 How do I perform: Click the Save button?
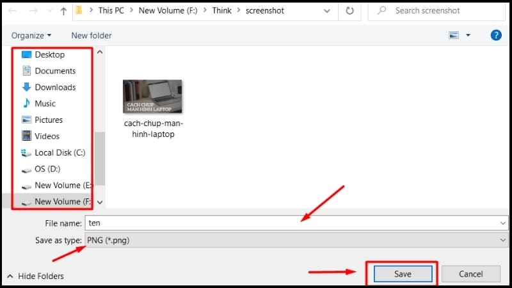coord(403,274)
